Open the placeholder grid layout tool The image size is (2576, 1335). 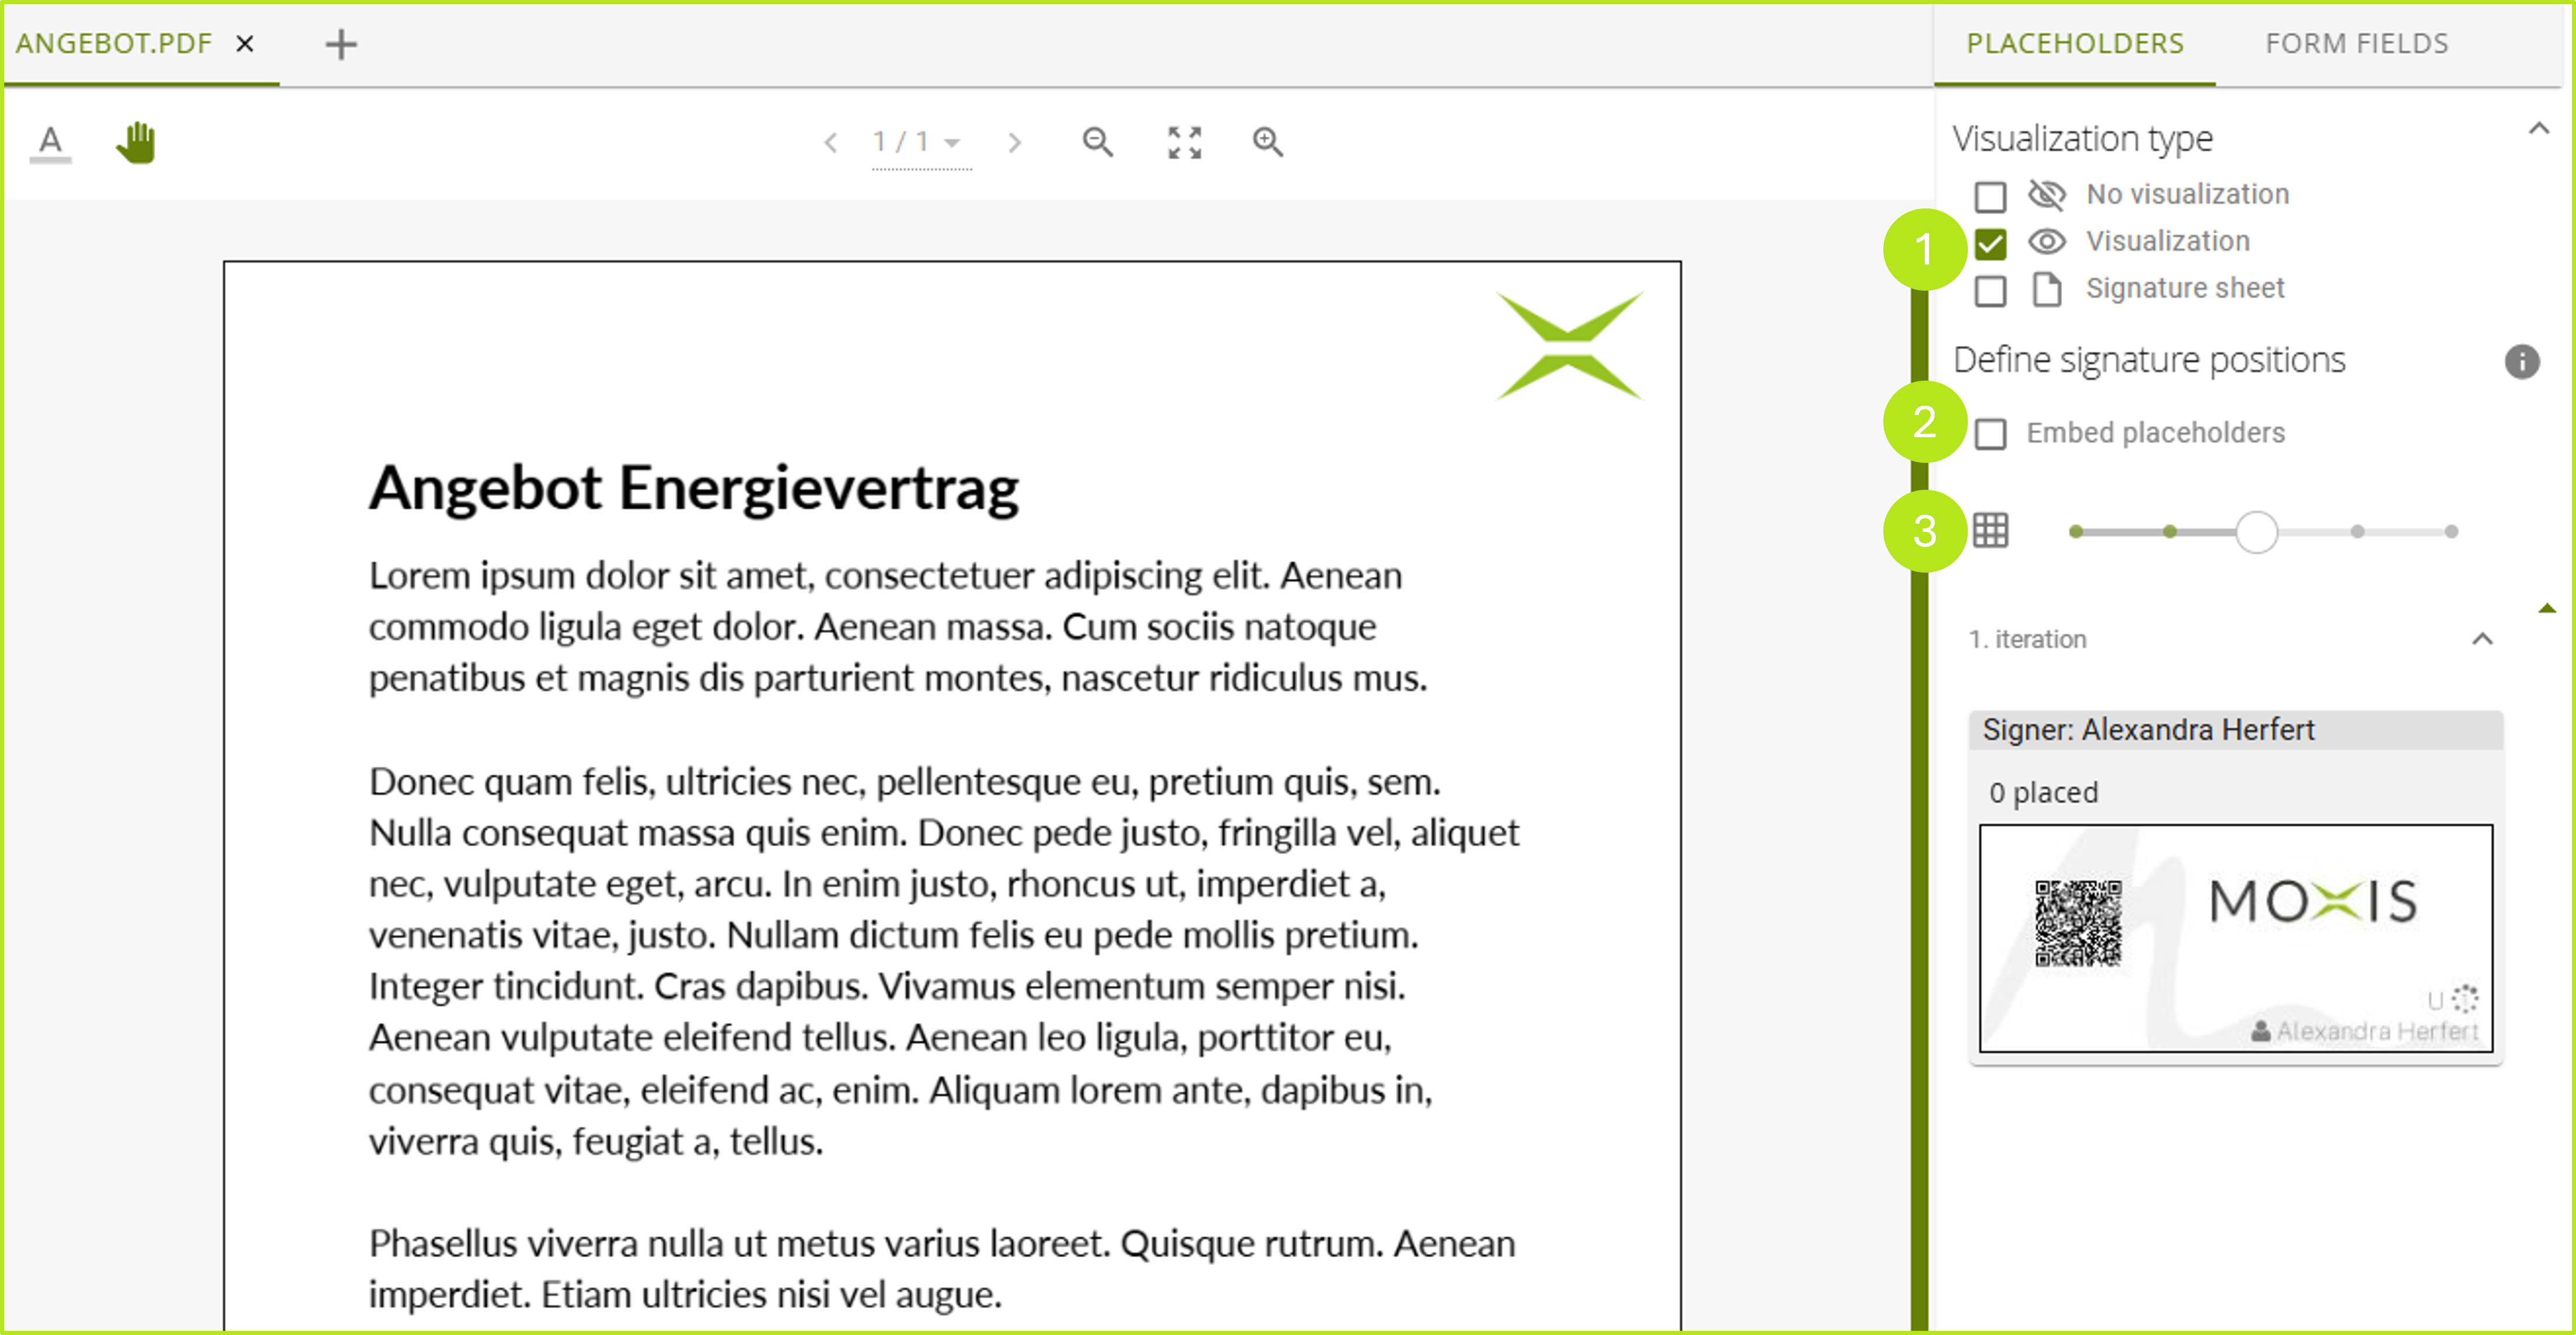(1990, 531)
